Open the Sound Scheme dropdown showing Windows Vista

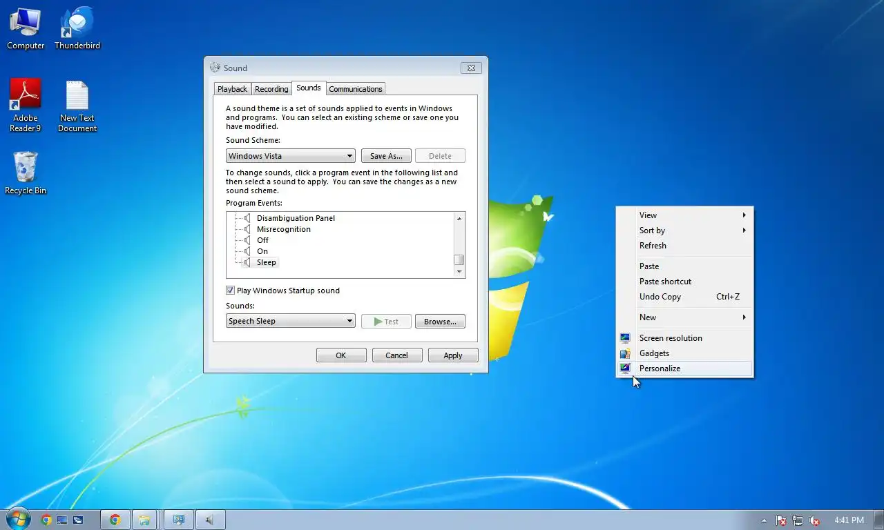291,156
